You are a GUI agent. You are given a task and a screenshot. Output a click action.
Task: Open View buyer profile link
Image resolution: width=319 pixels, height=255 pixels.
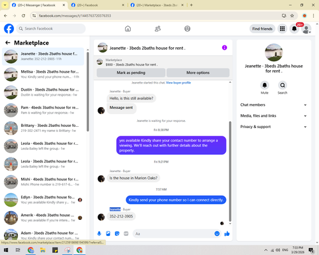point(178,83)
